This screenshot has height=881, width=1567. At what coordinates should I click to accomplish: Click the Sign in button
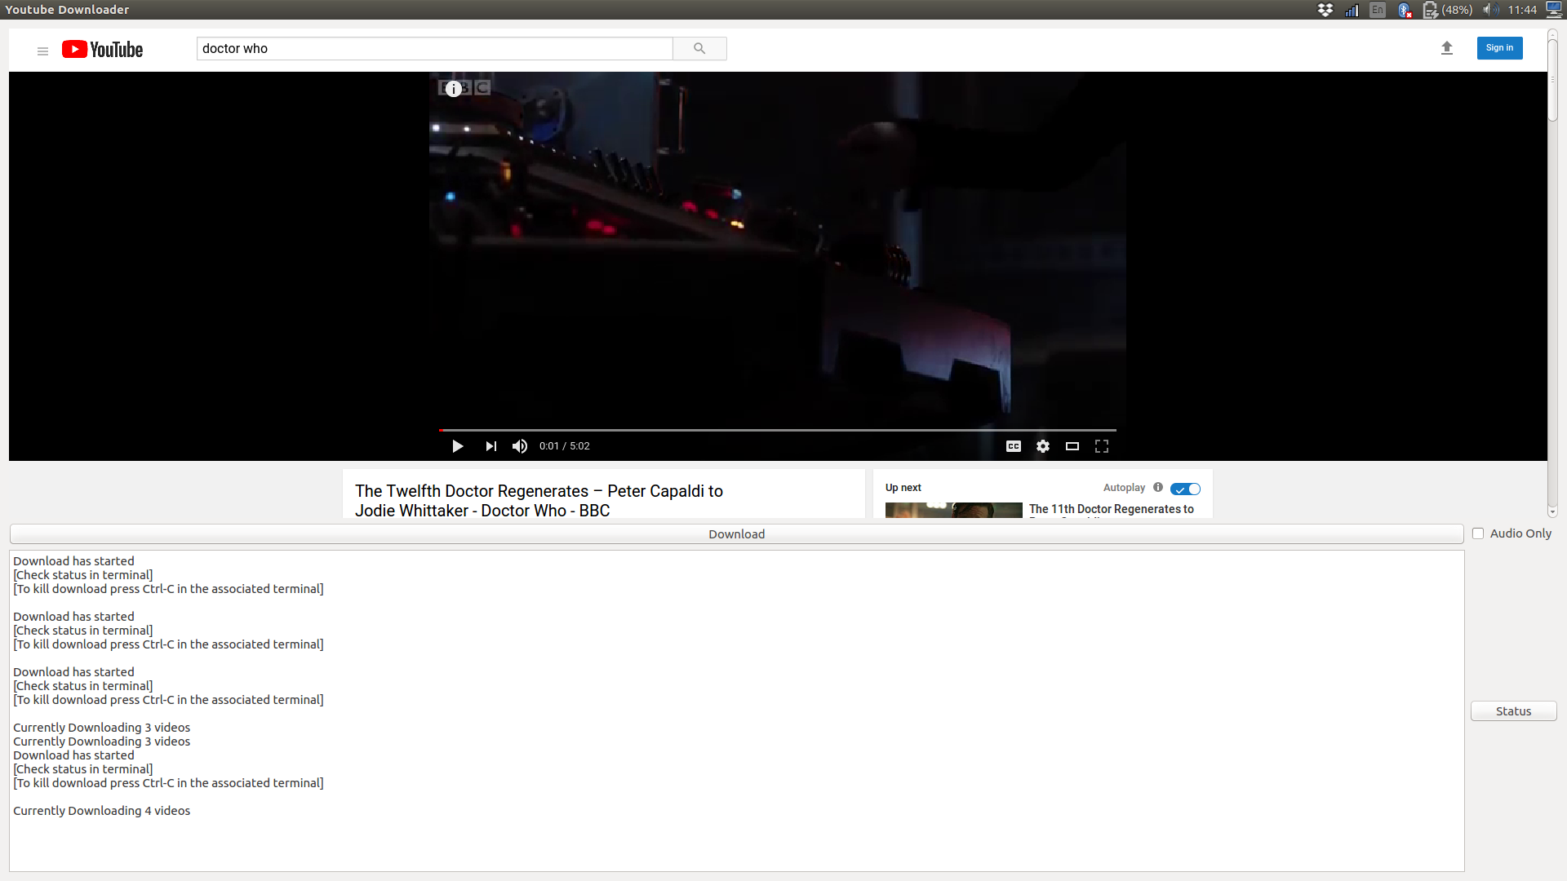tap(1499, 48)
